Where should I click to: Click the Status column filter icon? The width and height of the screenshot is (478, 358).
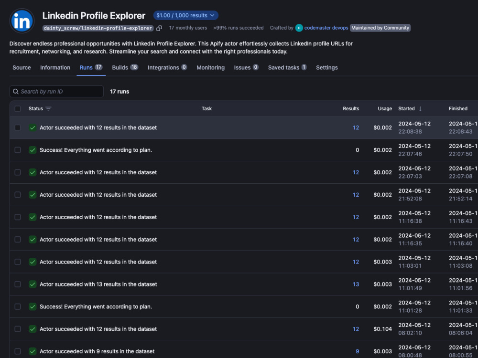(x=48, y=109)
